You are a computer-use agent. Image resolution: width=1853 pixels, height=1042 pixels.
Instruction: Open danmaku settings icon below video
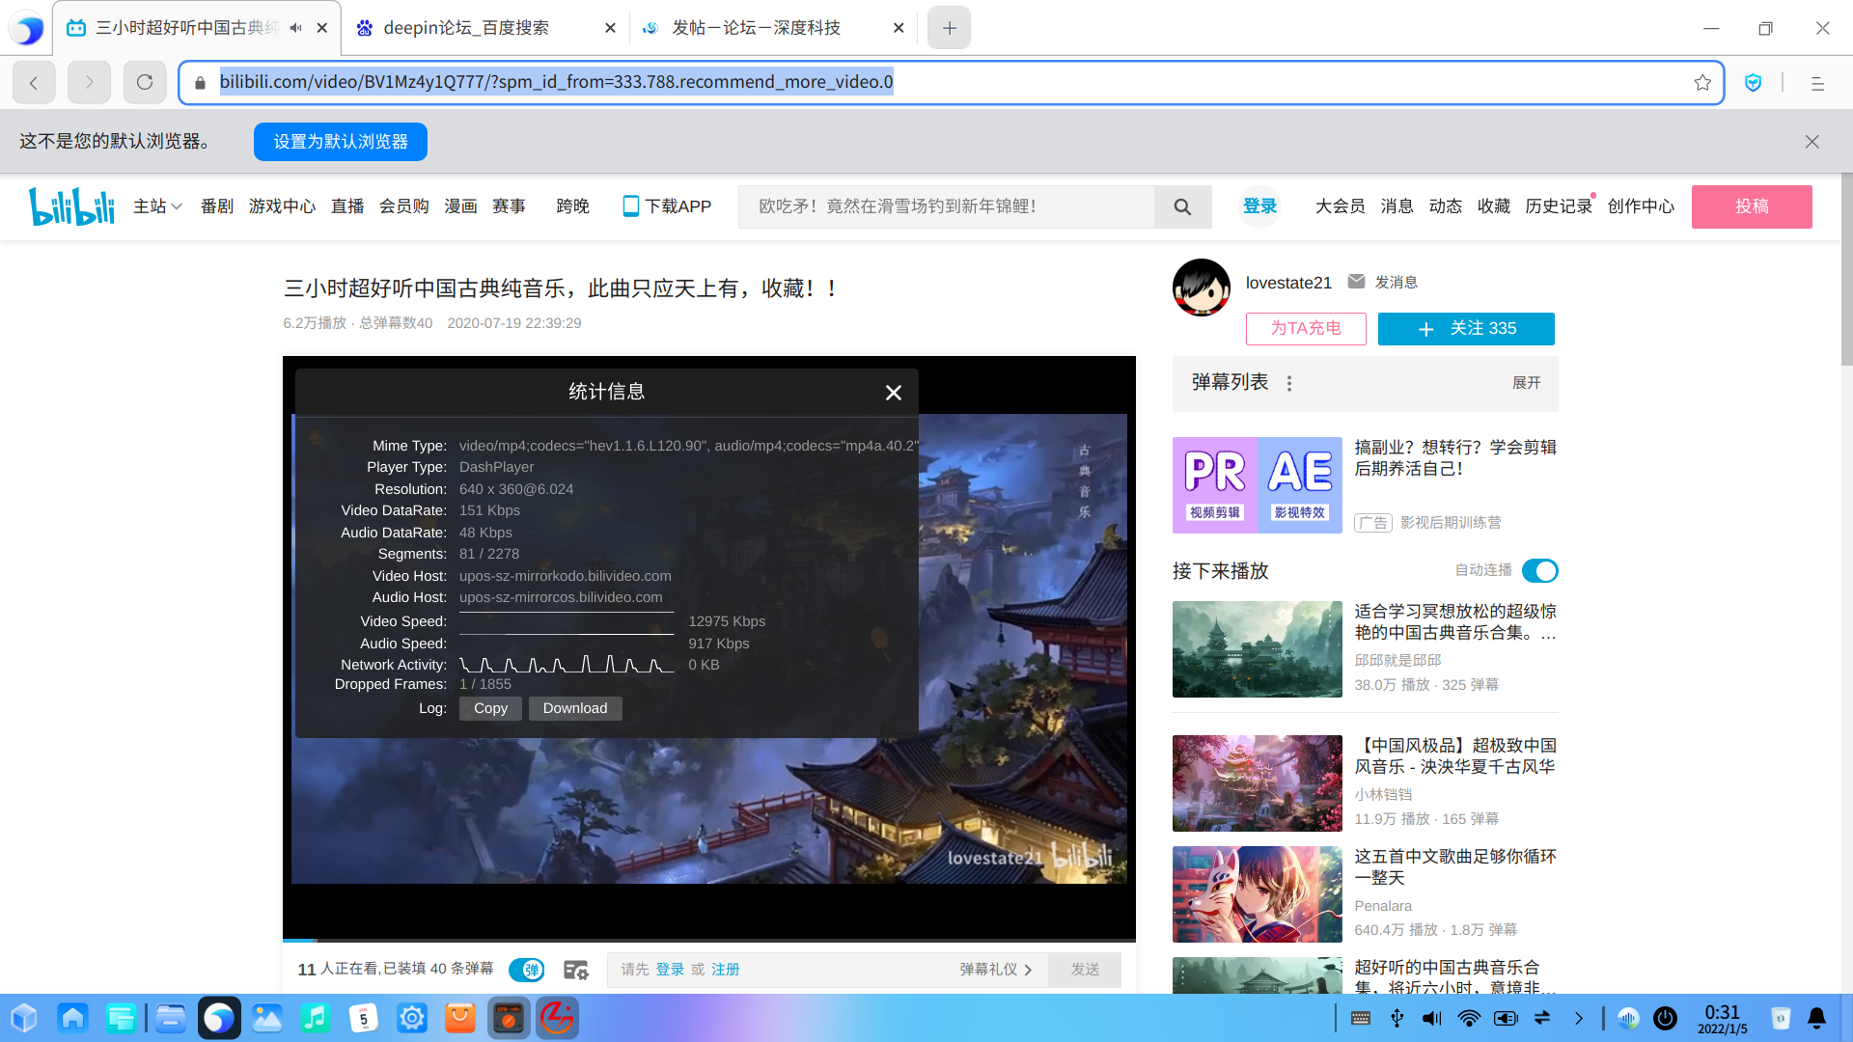[576, 970]
